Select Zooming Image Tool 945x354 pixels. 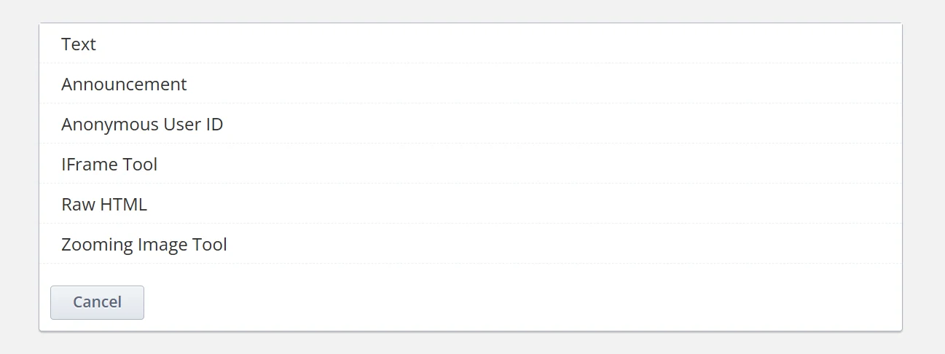point(471,244)
